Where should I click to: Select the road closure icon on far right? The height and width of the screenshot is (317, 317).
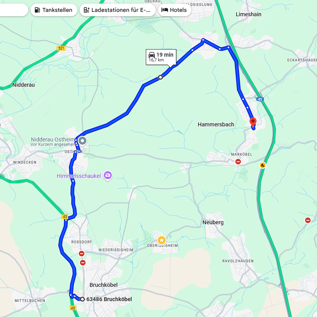pos(308,220)
